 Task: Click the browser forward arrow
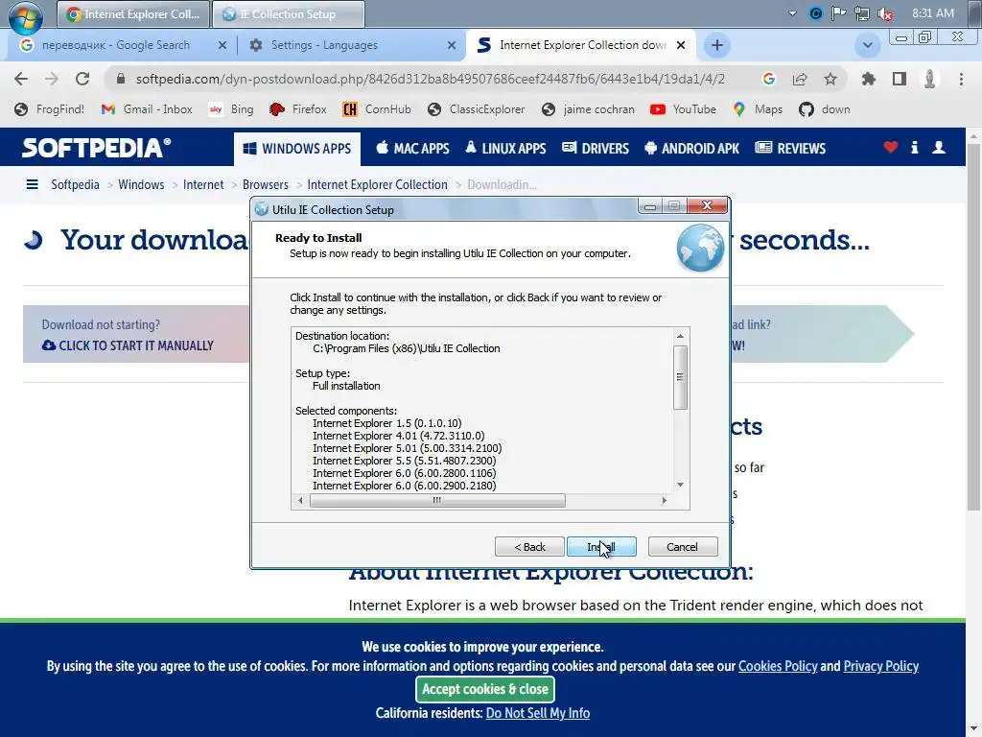click(52, 79)
